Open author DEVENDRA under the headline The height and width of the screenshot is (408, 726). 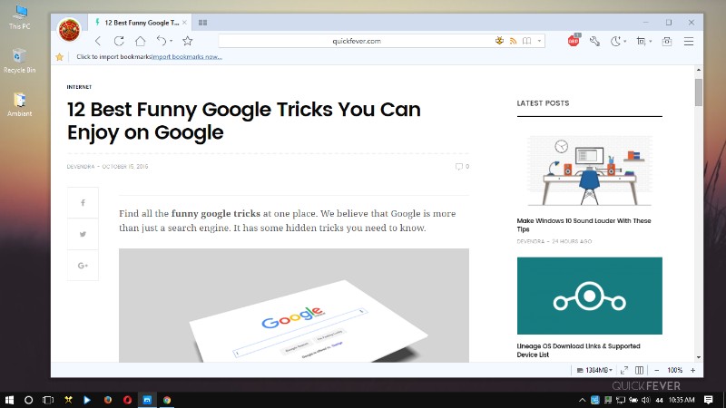(81, 167)
